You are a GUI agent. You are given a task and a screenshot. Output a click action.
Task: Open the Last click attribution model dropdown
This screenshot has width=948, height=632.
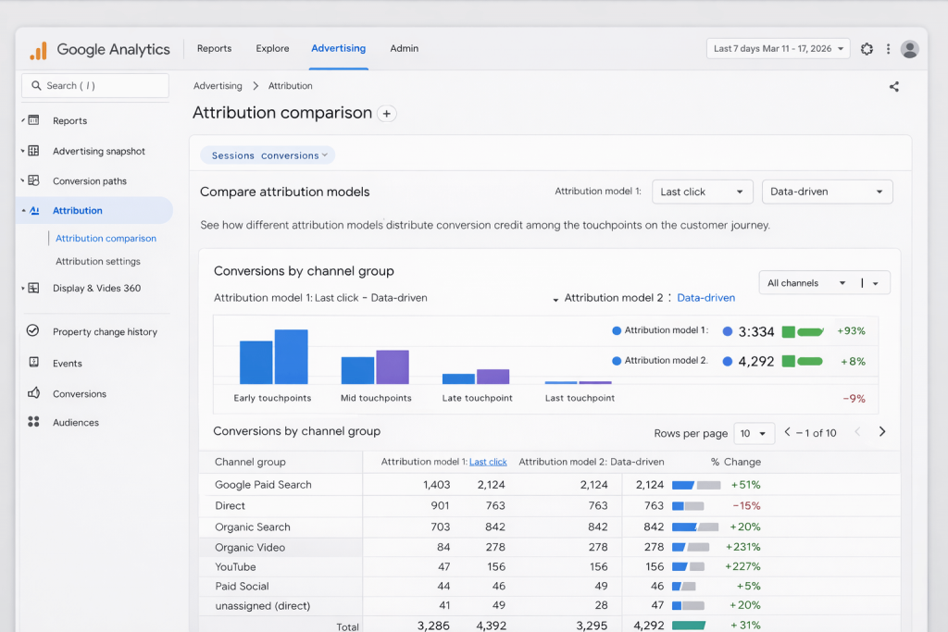pos(702,192)
